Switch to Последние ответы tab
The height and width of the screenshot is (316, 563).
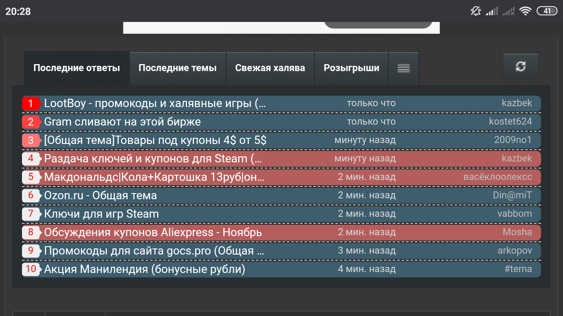77,68
